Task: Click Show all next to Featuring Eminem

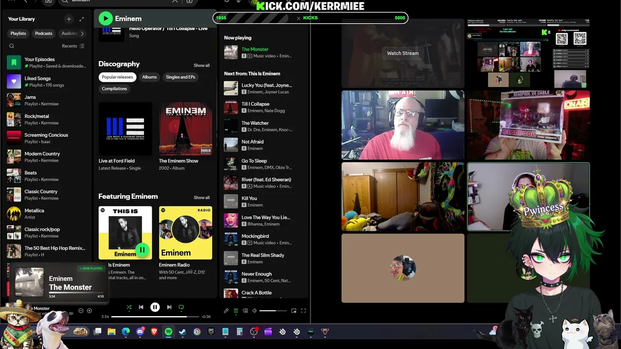Action: point(202,197)
